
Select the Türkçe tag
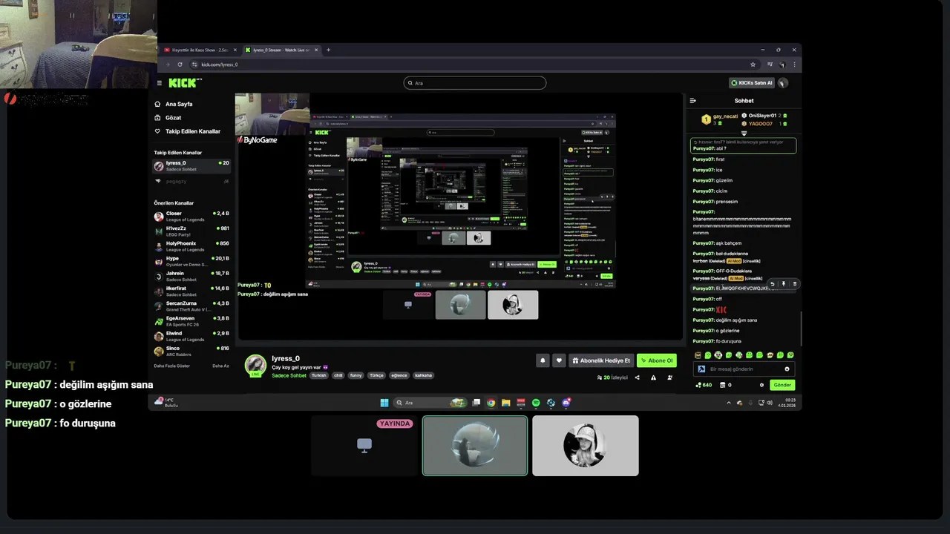(377, 375)
